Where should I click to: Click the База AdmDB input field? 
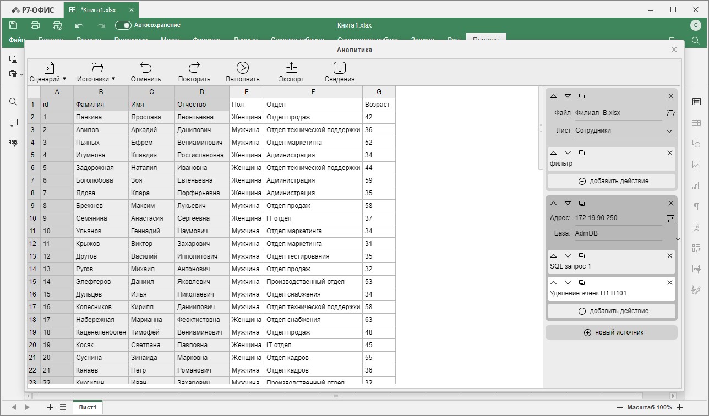click(x=618, y=233)
